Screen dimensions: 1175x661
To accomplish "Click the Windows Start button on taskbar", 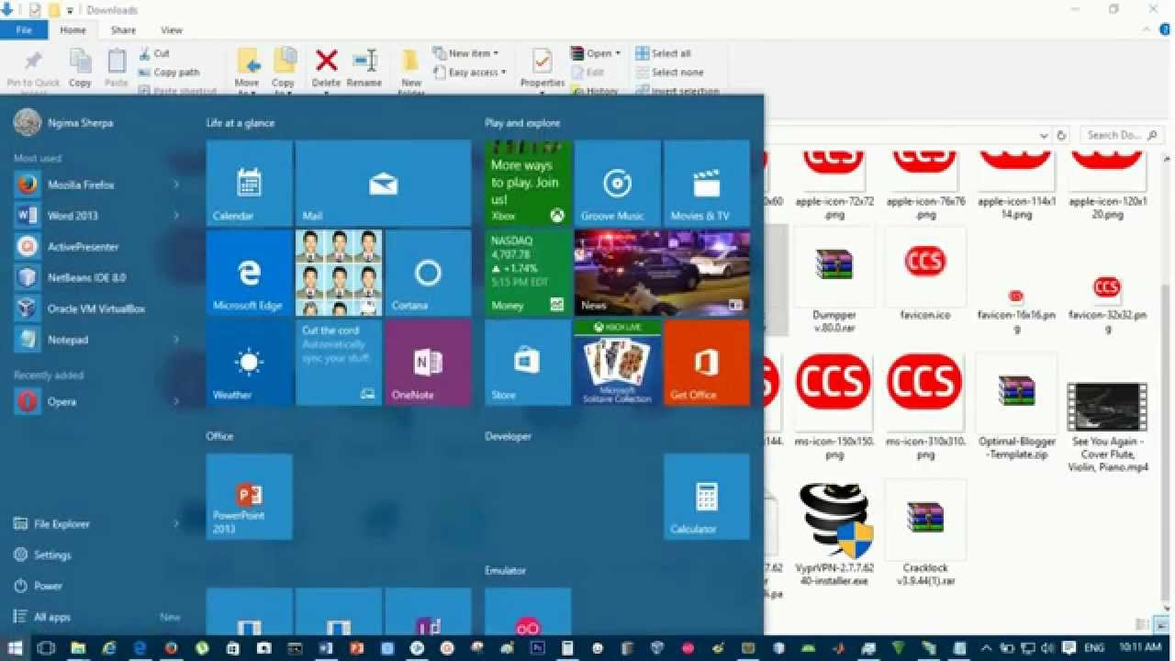I will 16,648.
